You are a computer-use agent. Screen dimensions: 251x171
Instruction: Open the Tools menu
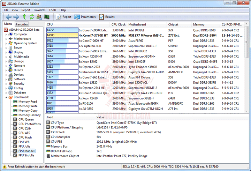tap(52, 10)
